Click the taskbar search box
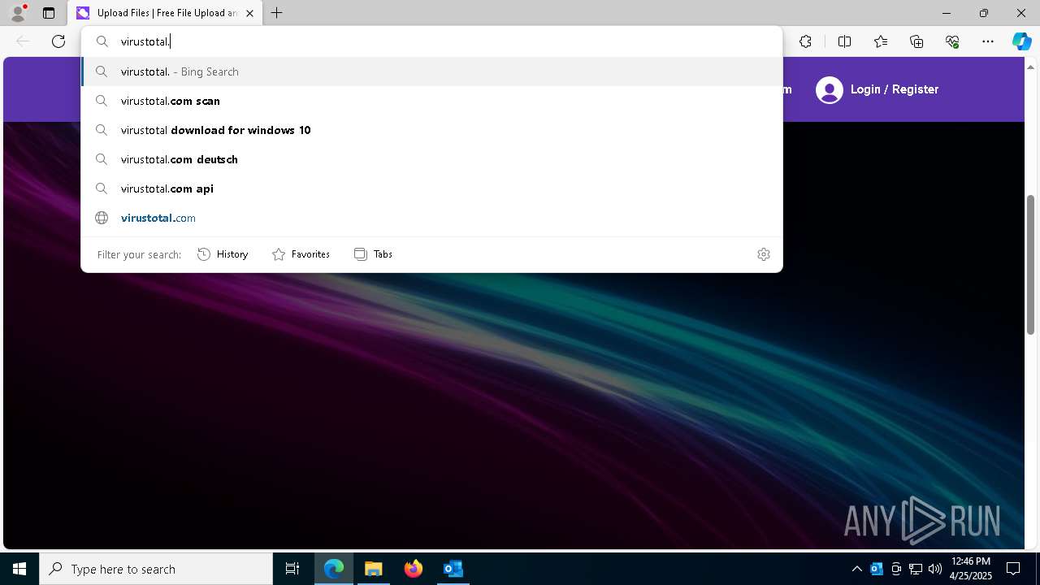The height and width of the screenshot is (585, 1040). (156, 569)
